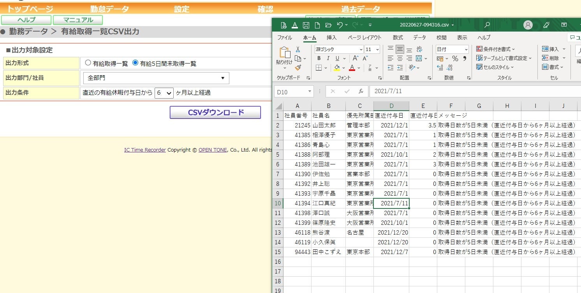Image resolution: width=581 pixels, height=293 pixels.
Task: Open the 日付 number format dropdown
Action: point(466,49)
